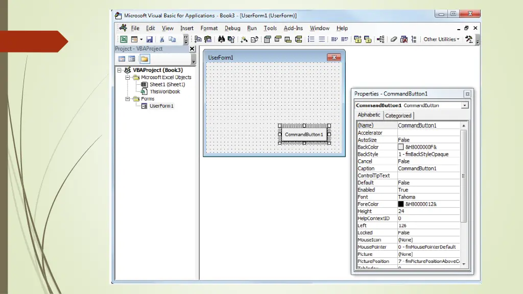
Task: Click the toolbar icon just right of binoculars
Action: point(231,39)
